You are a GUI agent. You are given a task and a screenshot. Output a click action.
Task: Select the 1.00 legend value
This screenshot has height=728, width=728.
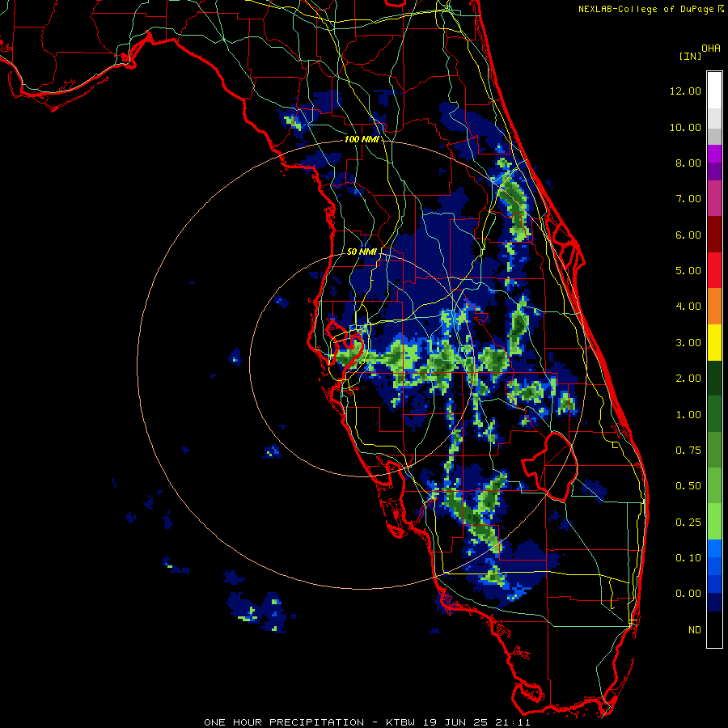pyautogui.click(x=688, y=415)
